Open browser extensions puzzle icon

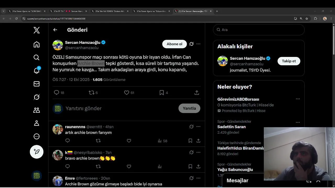(315, 19)
